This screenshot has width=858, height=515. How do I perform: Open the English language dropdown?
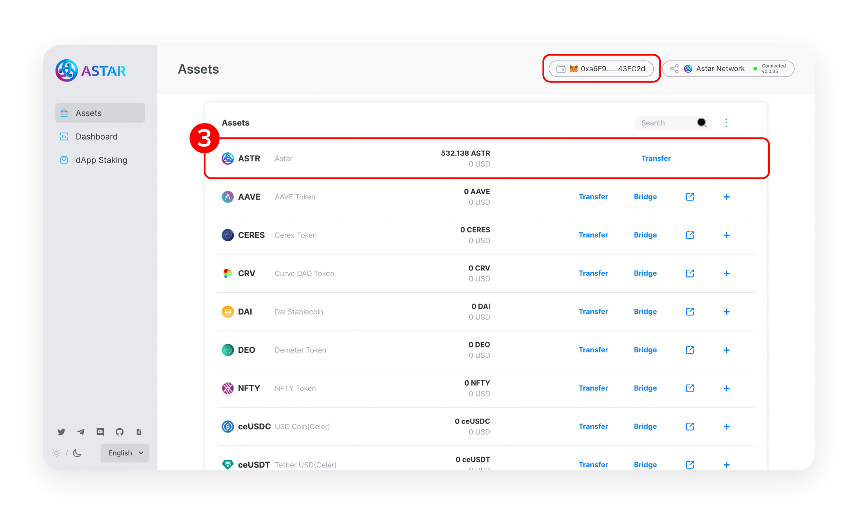tap(125, 453)
